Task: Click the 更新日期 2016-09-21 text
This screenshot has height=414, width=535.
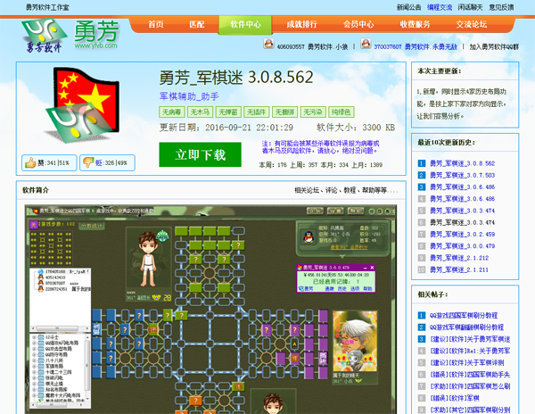Action: (x=226, y=128)
